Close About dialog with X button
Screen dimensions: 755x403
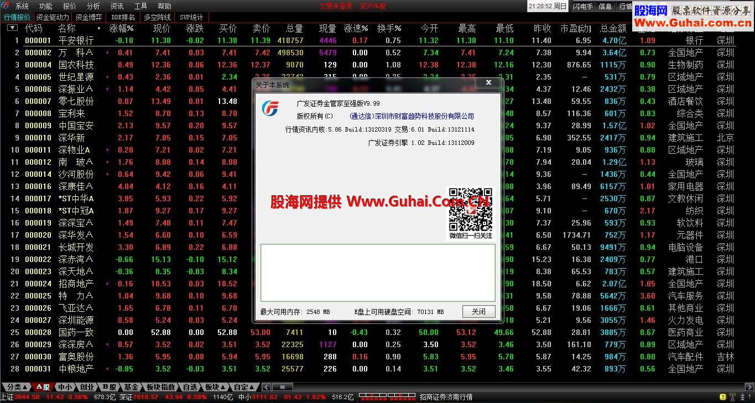[x=488, y=83]
